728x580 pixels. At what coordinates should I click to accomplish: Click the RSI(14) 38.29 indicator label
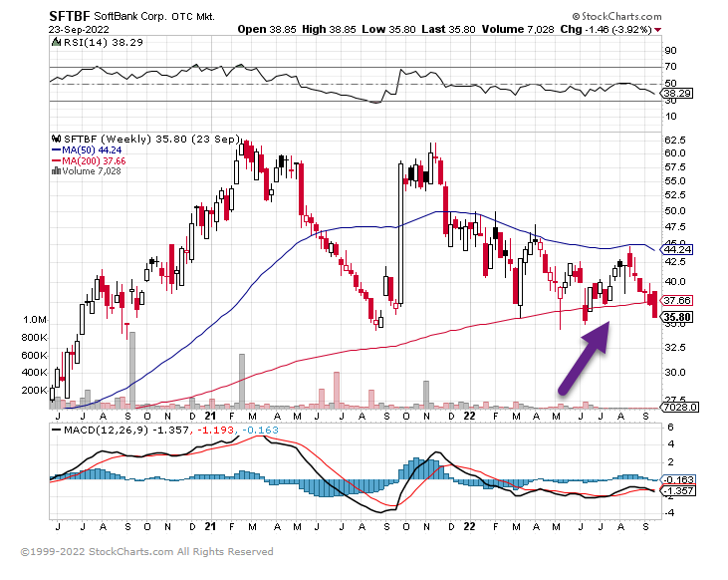pos(103,42)
